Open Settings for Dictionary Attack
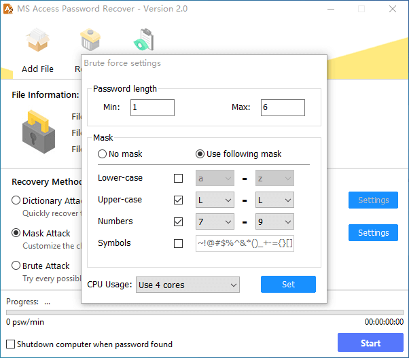This screenshot has height=358, width=409. coord(373,200)
